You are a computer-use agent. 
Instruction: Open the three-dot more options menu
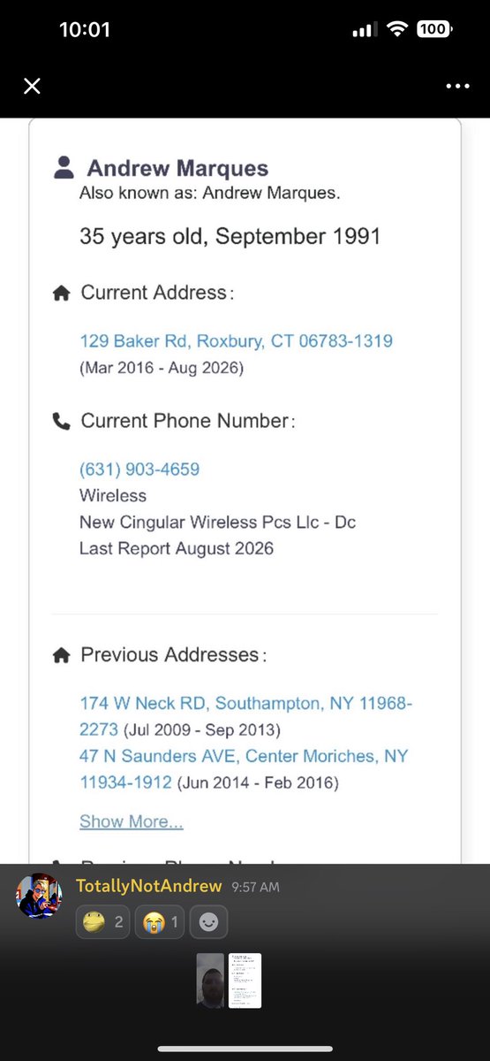tap(457, 87)
